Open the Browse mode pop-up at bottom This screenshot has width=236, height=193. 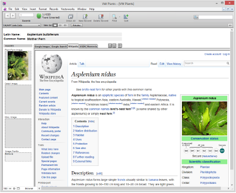[x=29, y=188]
